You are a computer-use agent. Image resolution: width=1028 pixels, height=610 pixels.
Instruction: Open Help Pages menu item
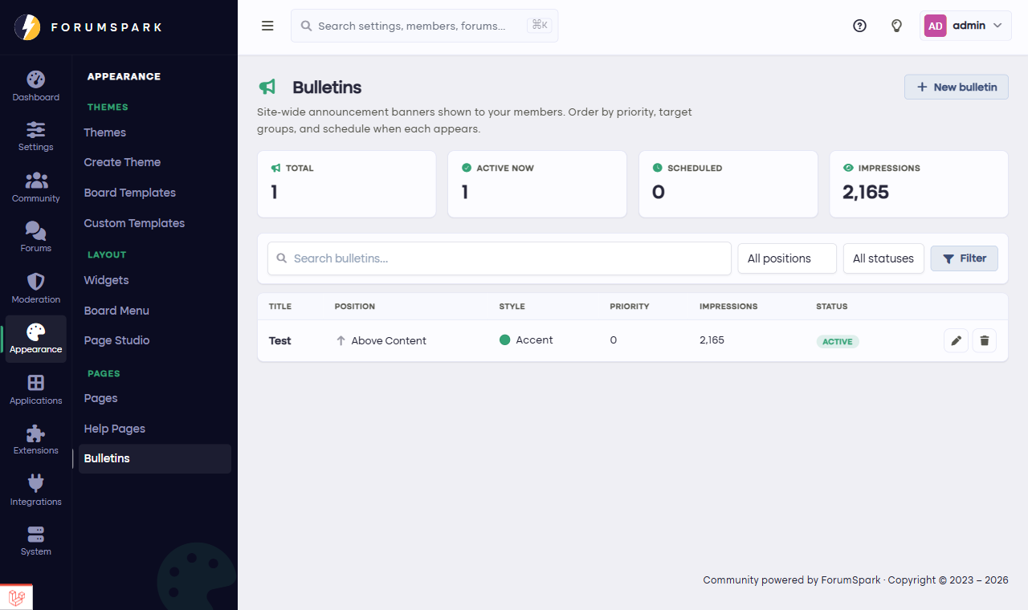pyautogui.click(x=115, y=429)
